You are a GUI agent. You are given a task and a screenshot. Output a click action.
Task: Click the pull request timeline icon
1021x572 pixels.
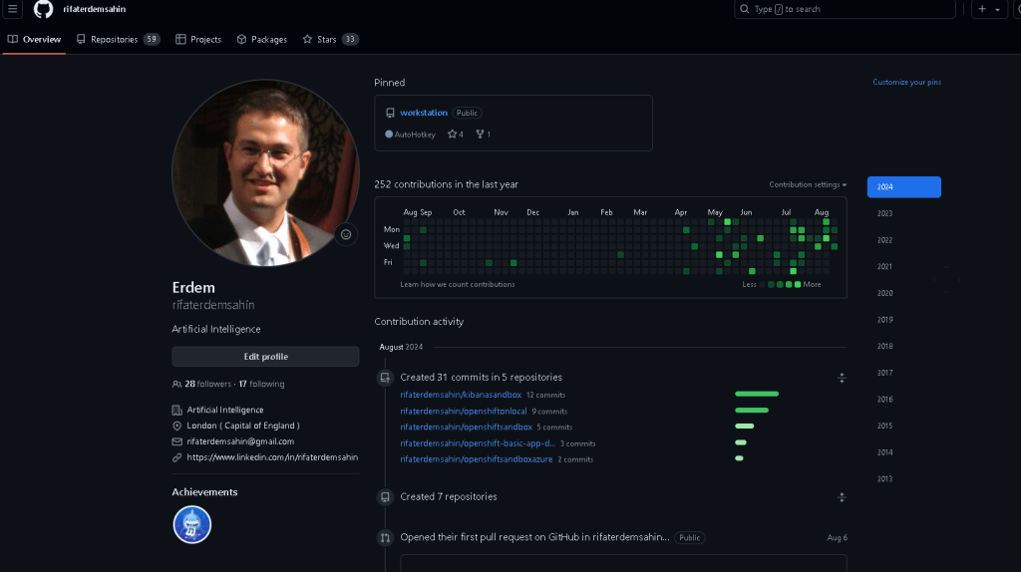pos(385,538)
